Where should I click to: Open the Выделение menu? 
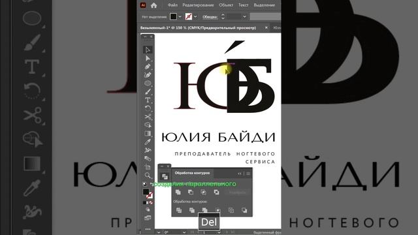264,5
